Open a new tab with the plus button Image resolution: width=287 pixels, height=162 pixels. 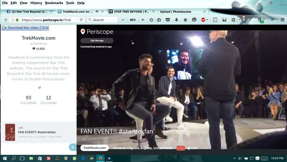point(213,11)
